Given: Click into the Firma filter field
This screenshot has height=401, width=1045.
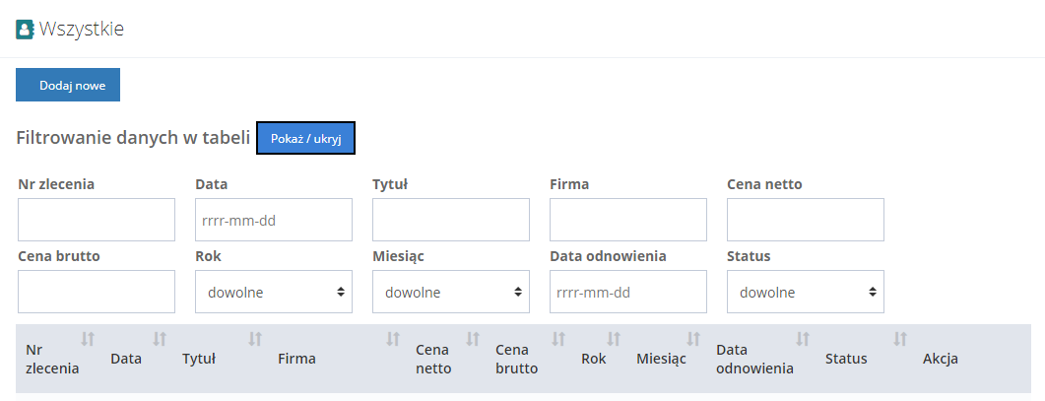Looking at the screenshot, I should (x=628, y=220).
